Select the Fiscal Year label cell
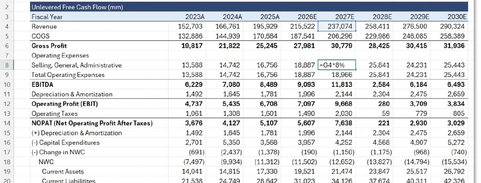 point(47,17)
